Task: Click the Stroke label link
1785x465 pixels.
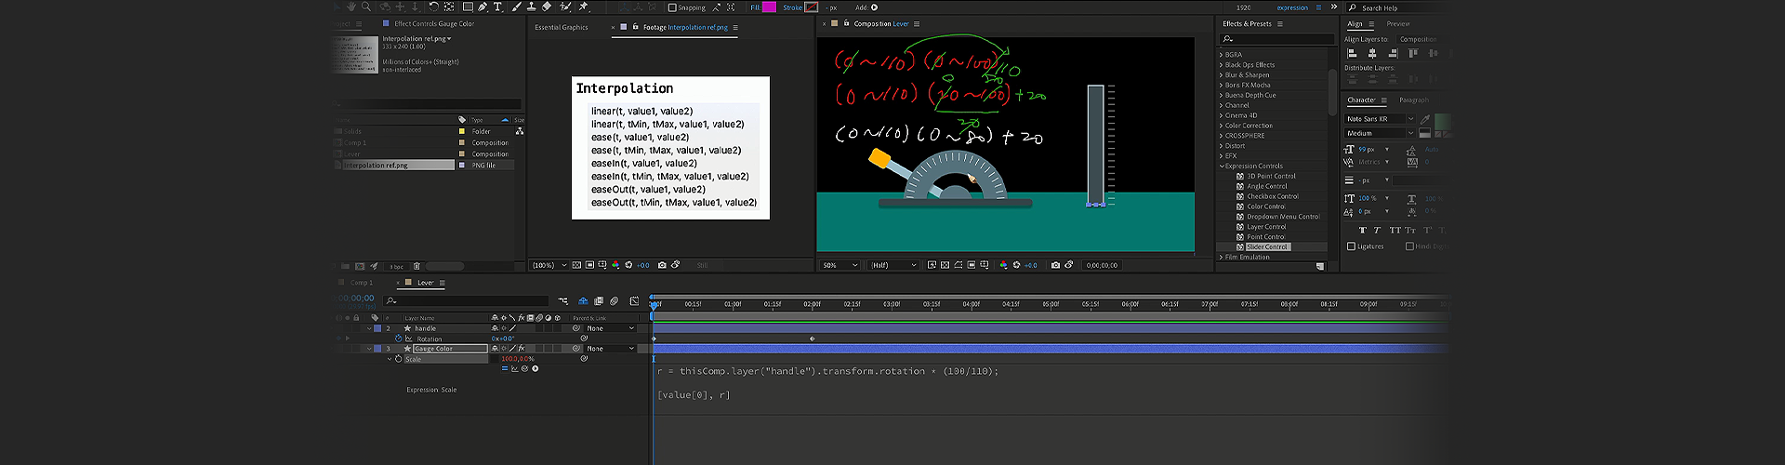Action: tap(792, 7)
